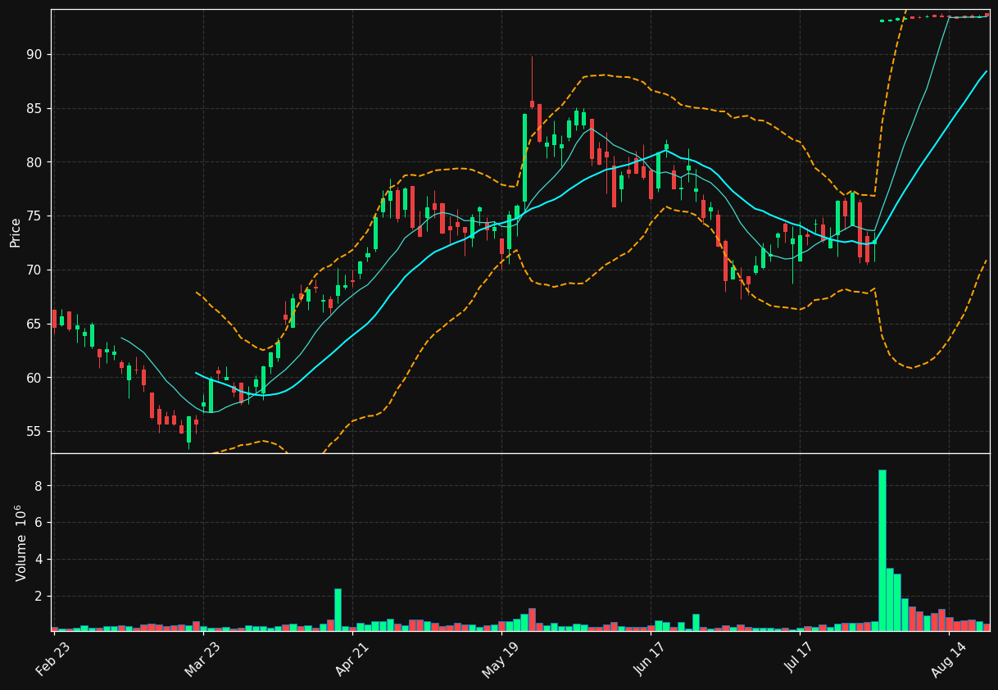Click the 'Feb 23' date label
998x690 pixels.
(53, 660)
